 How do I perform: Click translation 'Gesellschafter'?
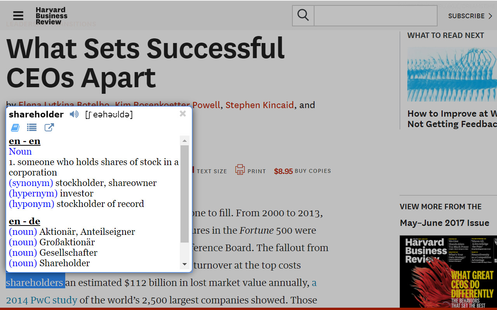point(68,253)
